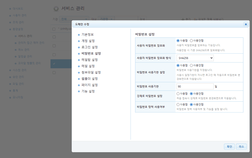Select 비밀번호 설정 section

click(x=91, y=54)
